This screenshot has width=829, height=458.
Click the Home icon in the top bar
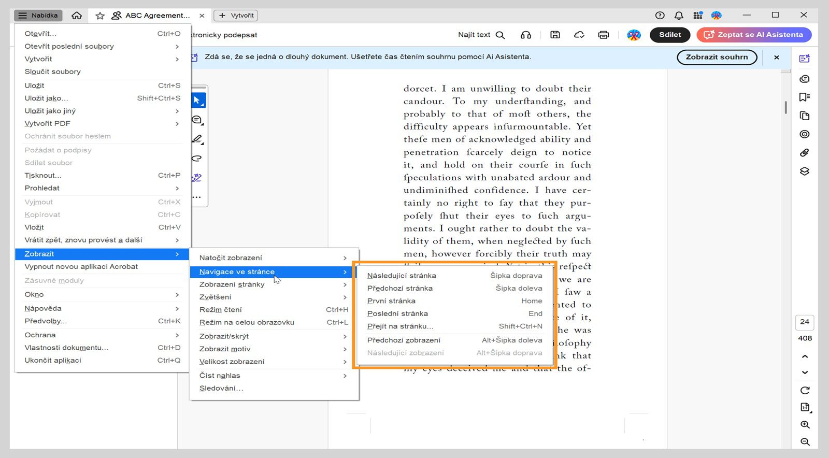(x=77, y=16)
